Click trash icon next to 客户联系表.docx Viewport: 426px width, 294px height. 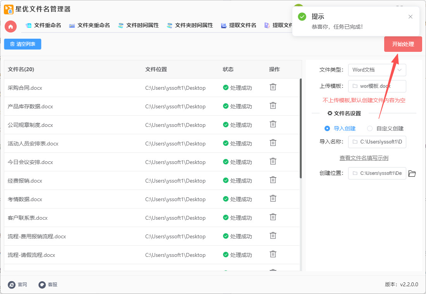pos(273,217)
